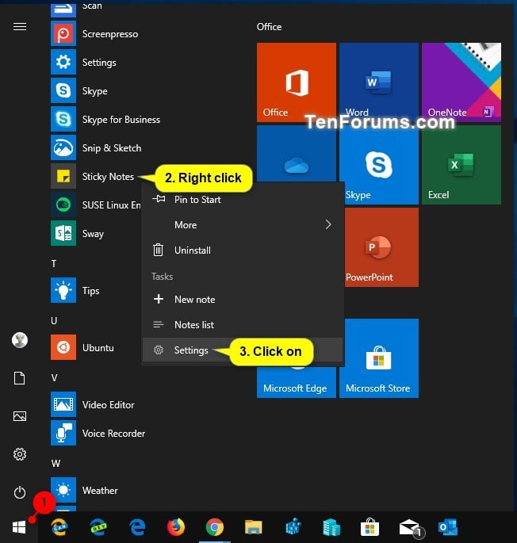Open Edge Canary from the taskbar
The width and height of the screenshot is (517, 543).
(59, 527)
